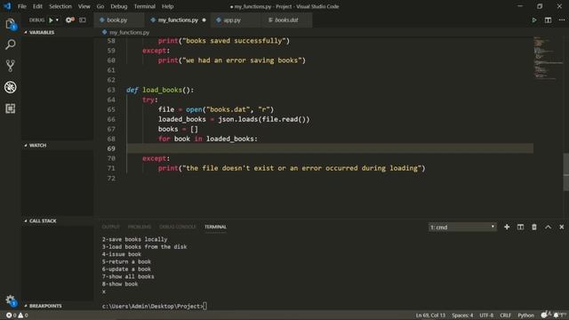Screen dimensions: 569x320
Task: Open the Source Control view
Action: [10, 66]
